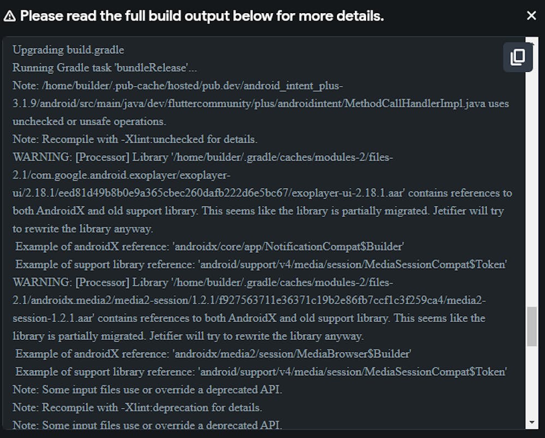Click the MethodCallHandlerImpl.java path line
The image size is (545, 438).
pyautogui.click(x=261, y=104)
